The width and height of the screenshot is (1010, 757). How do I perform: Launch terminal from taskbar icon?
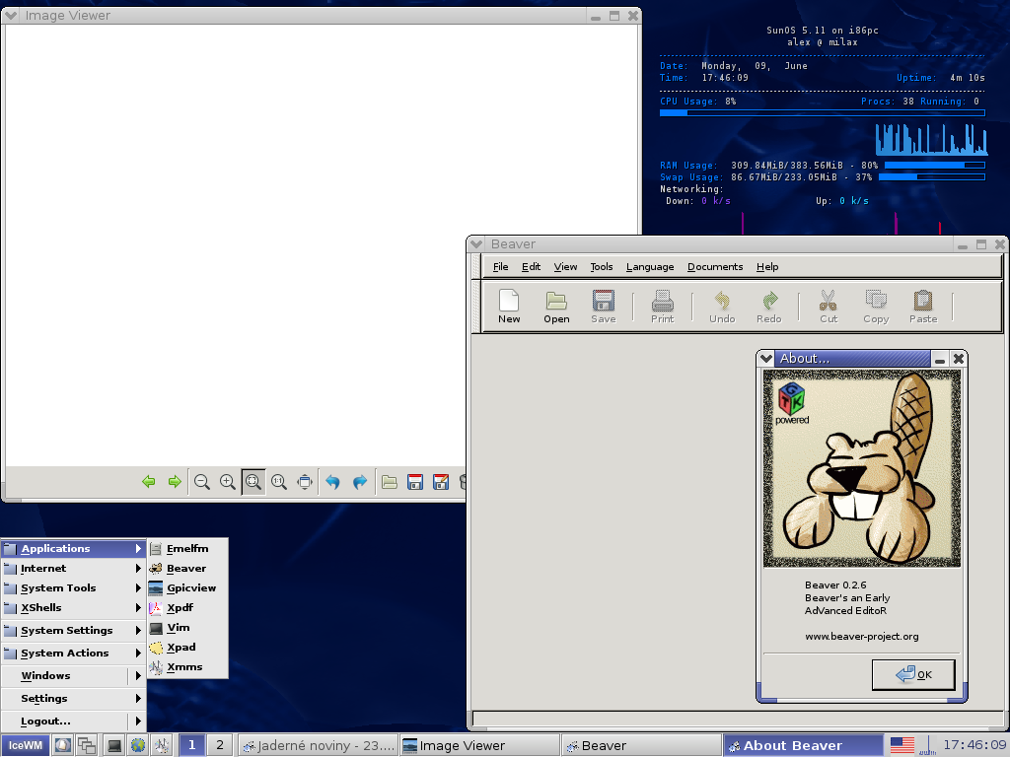click(114, 745)
